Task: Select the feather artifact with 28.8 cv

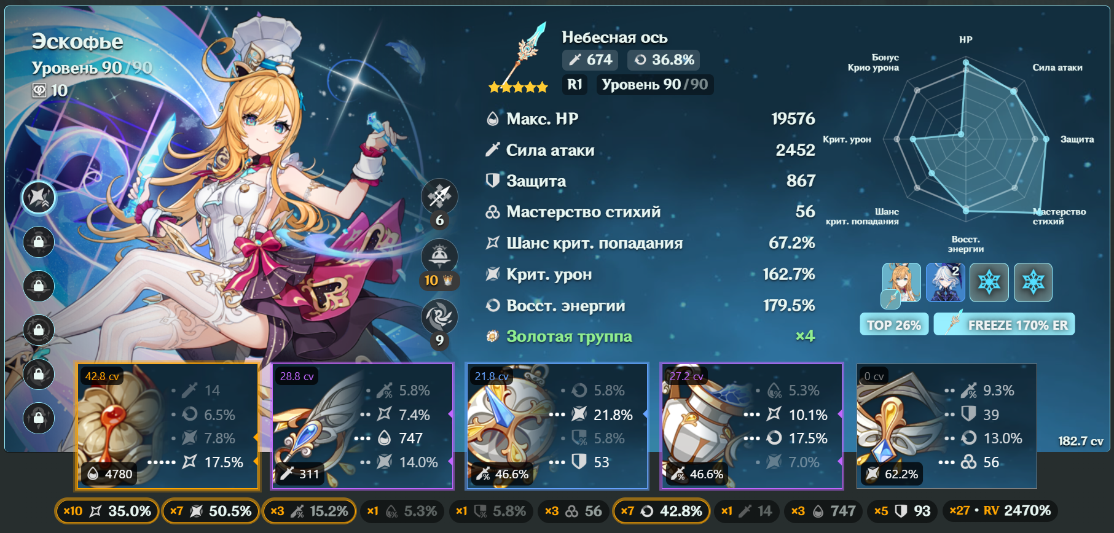Action: tap(363, 427)
